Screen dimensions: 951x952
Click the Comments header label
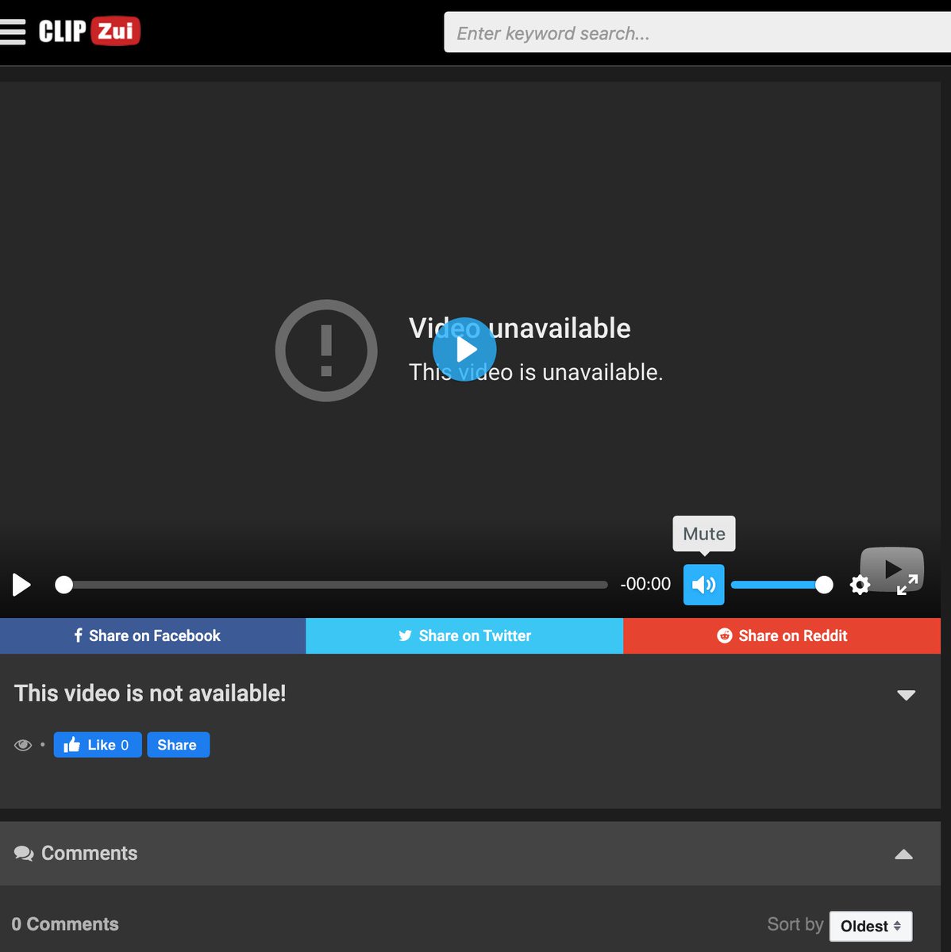pos(89,853)
